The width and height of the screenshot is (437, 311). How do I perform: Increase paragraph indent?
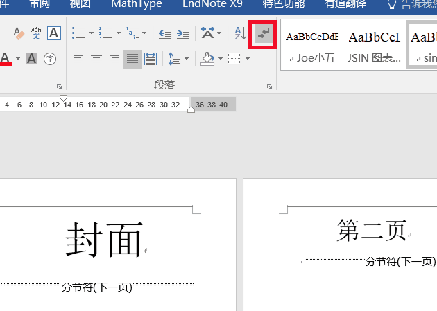coord(183,33)
